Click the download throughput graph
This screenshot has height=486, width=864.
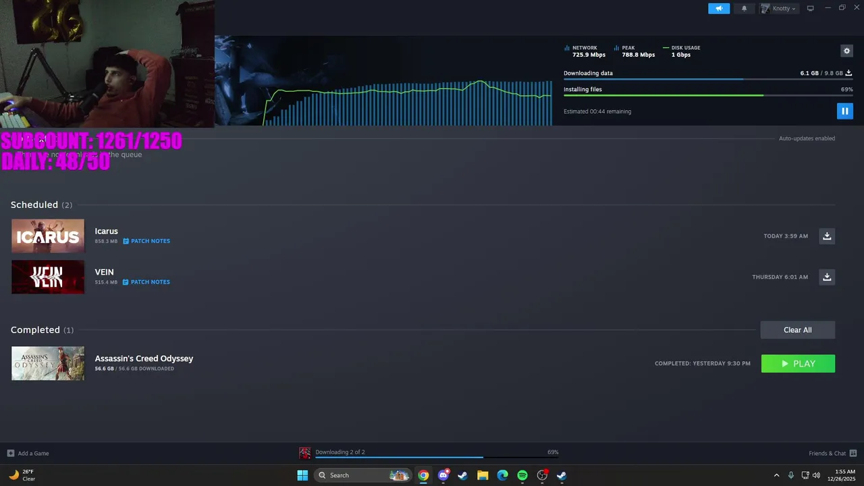(408, 103)
